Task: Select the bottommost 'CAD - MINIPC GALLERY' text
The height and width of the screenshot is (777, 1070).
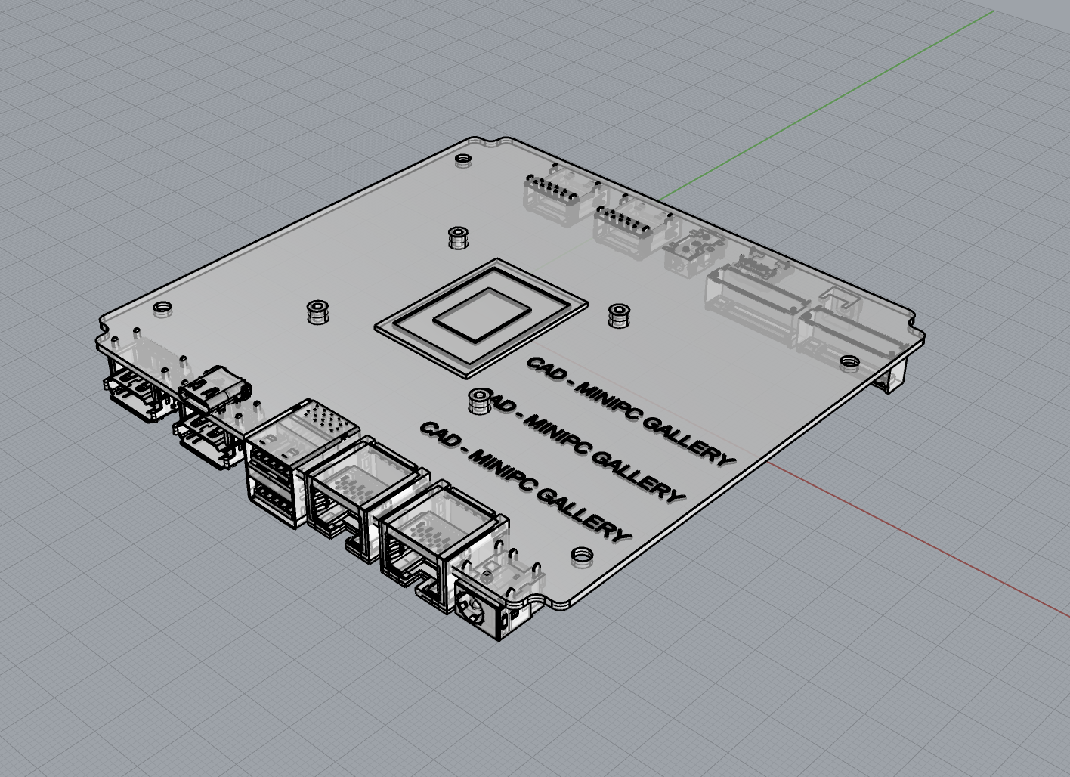Action: tap(525, 482)
